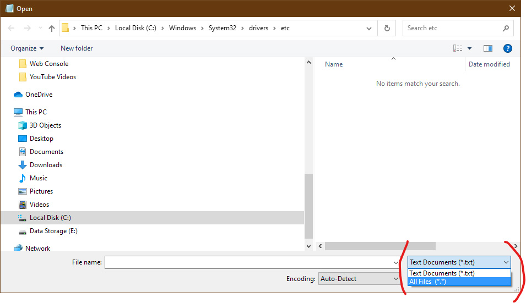
Task: Click the Network icon in the tree
Action: pos(18,248)
